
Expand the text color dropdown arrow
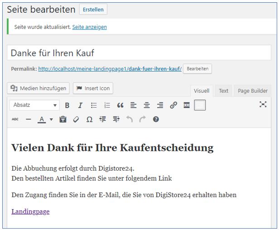pos(51,120)
